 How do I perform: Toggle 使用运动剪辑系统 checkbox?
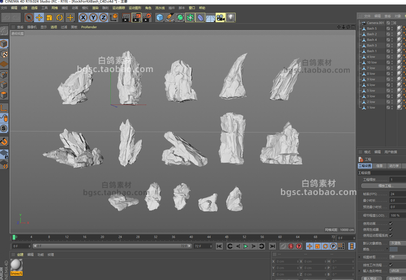pos(391,236)
